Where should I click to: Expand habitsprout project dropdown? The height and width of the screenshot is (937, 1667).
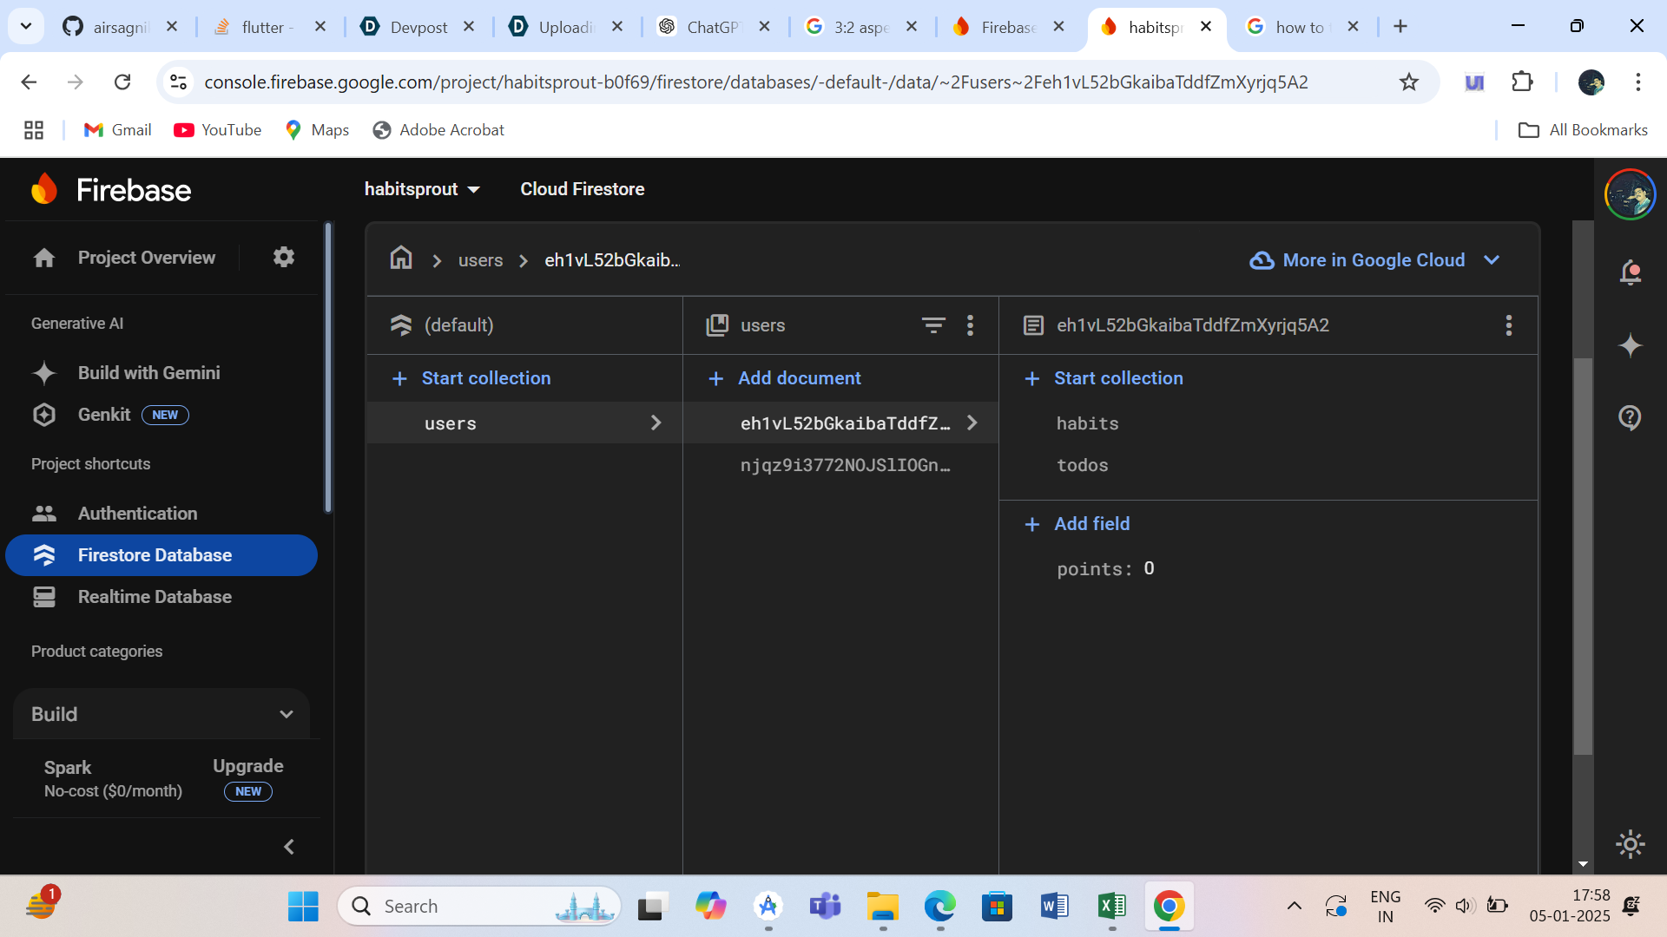(422, 189)
